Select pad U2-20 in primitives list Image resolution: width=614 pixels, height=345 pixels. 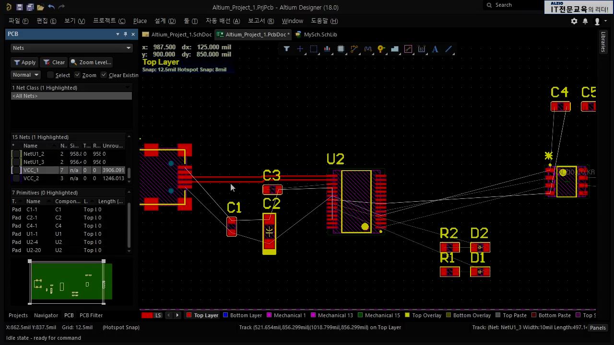69,250
